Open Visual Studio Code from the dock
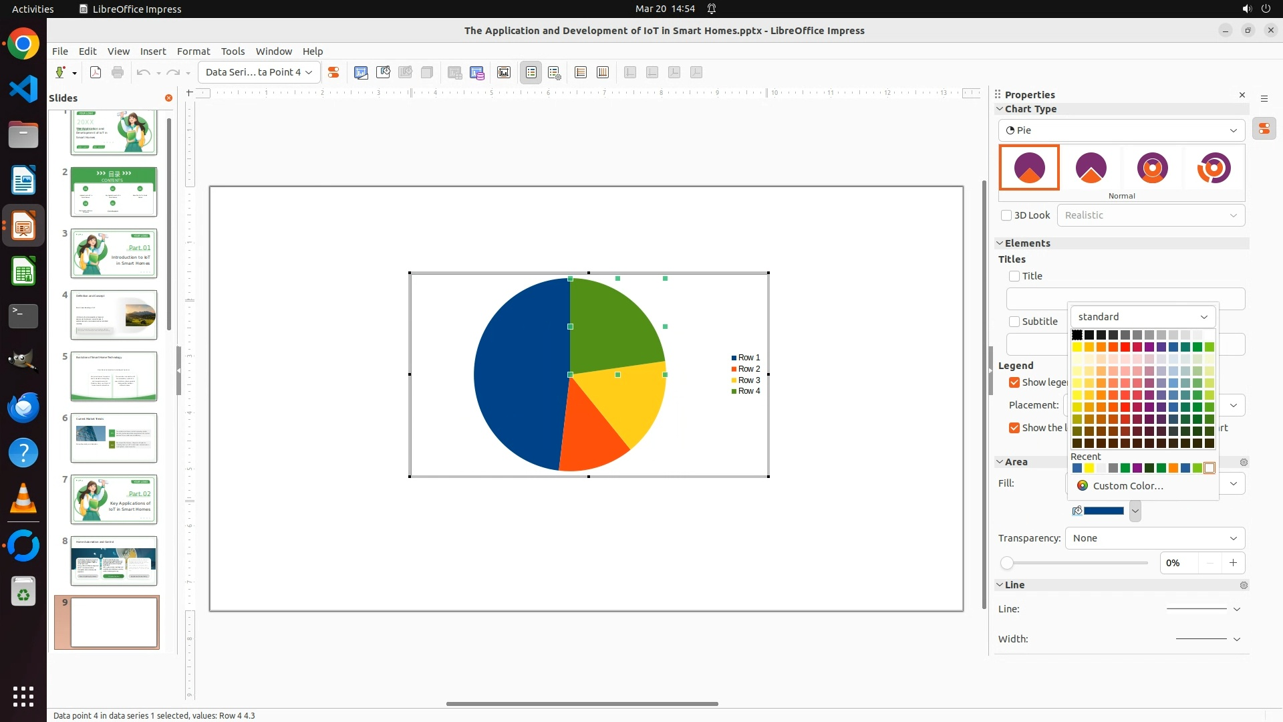 point(23,89)
